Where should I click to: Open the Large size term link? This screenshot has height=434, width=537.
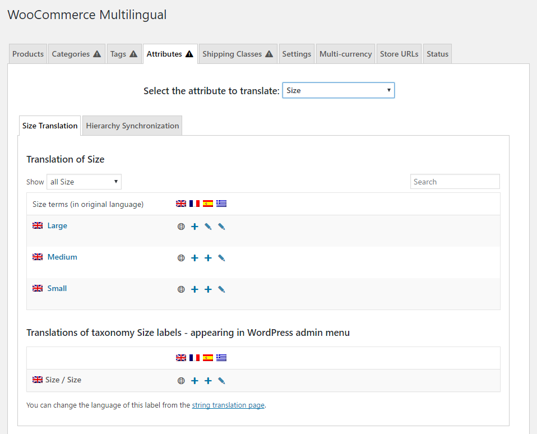coord(57,226)
